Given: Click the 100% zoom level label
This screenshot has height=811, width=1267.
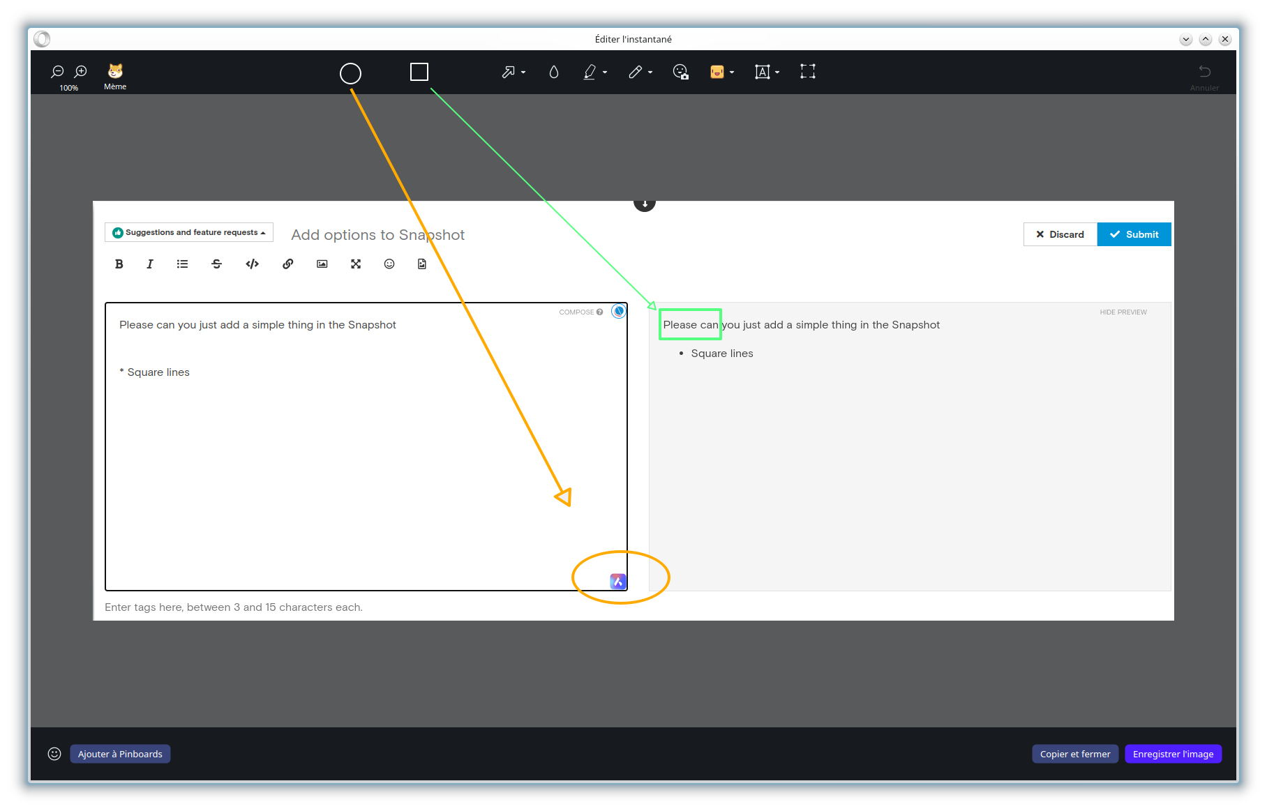Looking at the screenshot, I should click(69, 88).
